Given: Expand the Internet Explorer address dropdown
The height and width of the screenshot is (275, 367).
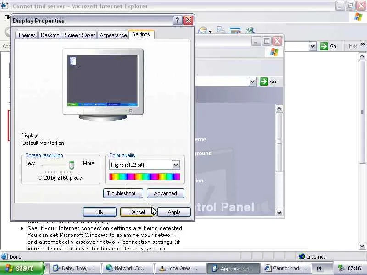Looking at the screenshot, I should point(312,46).
